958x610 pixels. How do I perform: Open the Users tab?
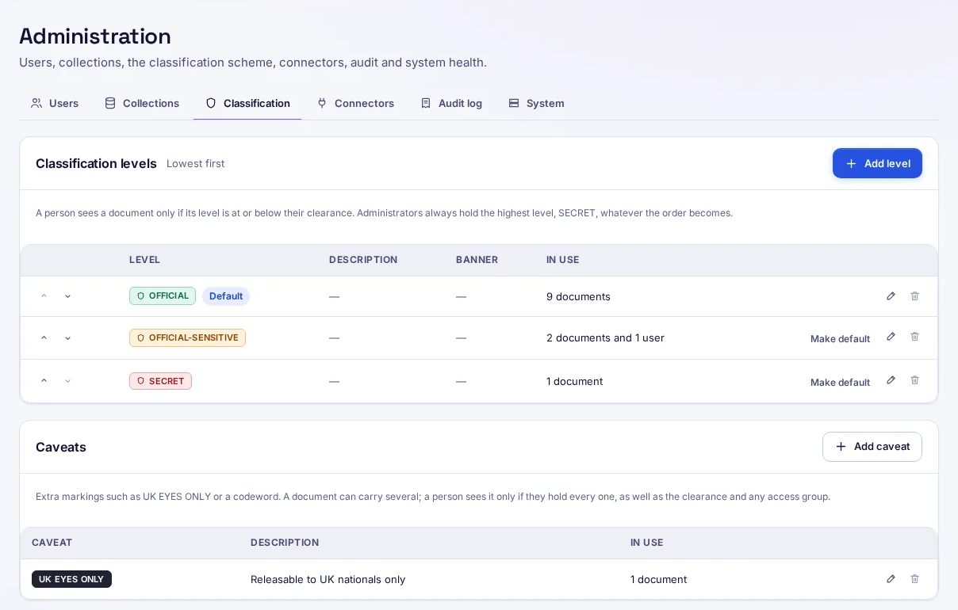tap(55, 103)
